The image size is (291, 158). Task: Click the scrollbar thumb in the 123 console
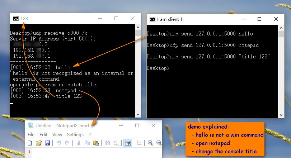click(x=138, y=33)
